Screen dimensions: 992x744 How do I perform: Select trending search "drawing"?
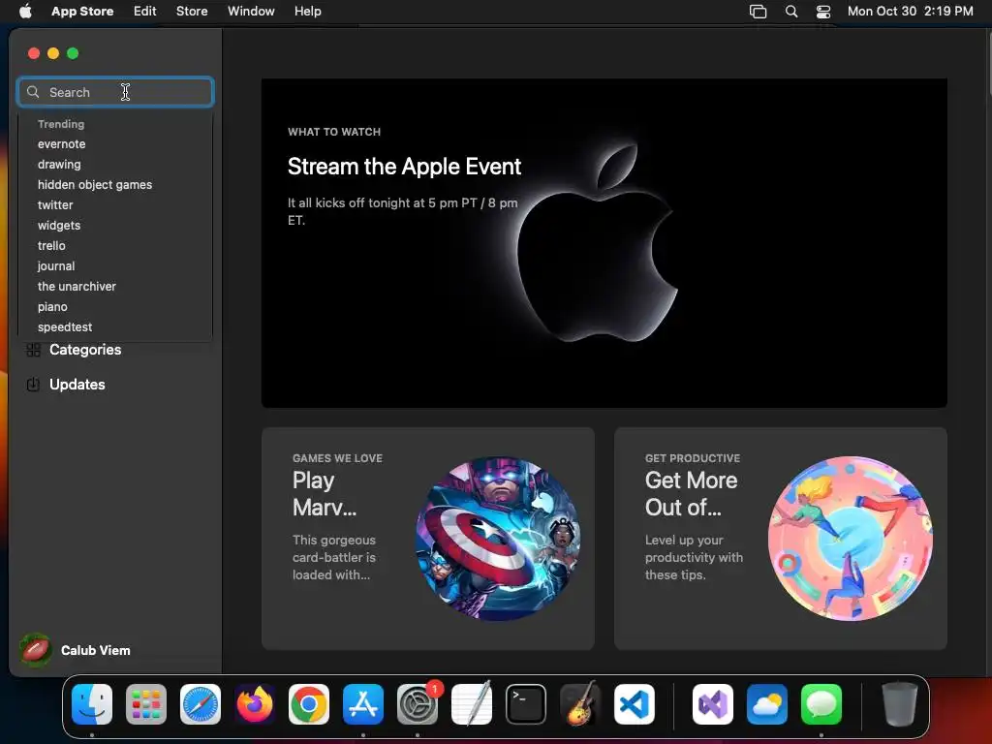click(x=59, y=165)
